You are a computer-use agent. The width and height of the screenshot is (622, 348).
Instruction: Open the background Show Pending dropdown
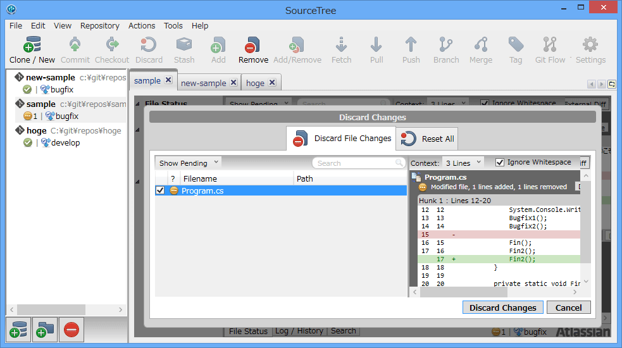click(x=258, y=103)
